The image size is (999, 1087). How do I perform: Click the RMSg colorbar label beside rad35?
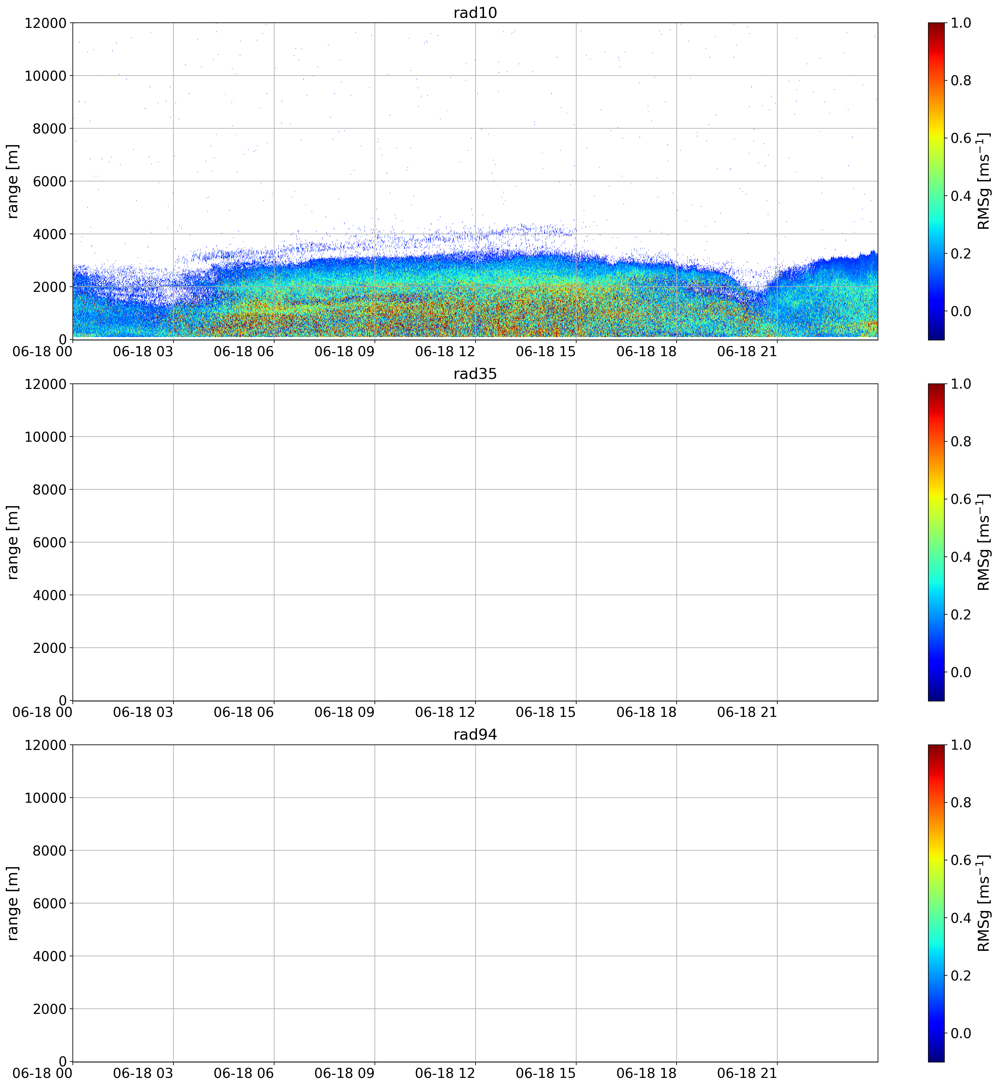(x=984, y=542)
